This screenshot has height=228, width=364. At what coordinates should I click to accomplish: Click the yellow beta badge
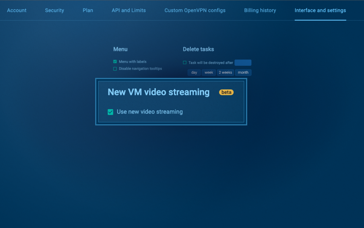226,92
